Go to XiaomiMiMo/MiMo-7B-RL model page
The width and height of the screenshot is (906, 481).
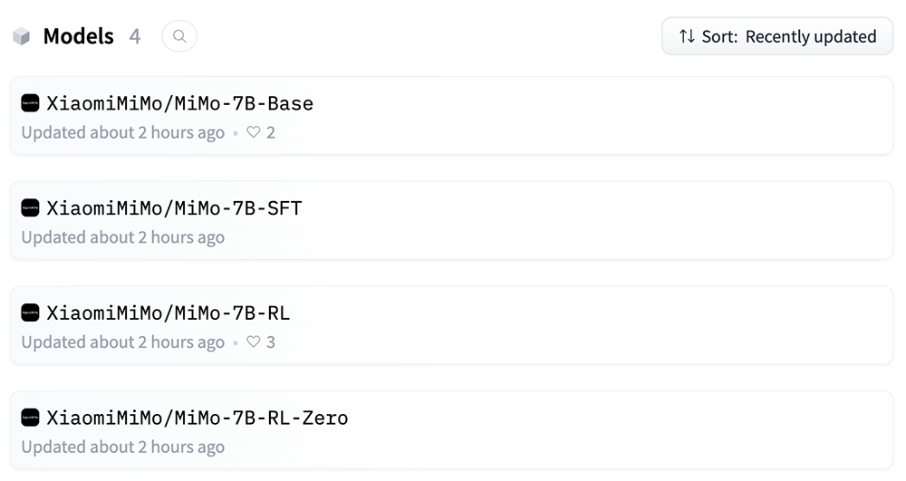(169, 313)
